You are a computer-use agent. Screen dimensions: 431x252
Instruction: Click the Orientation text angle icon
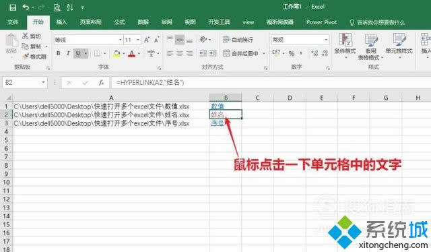[x=203, y=40]
